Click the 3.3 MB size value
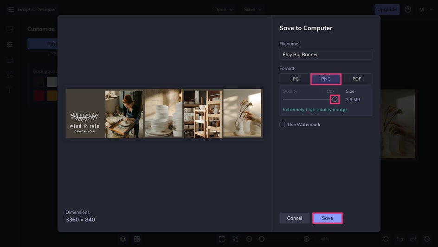438x247 pixels. (x=353, y=100)
